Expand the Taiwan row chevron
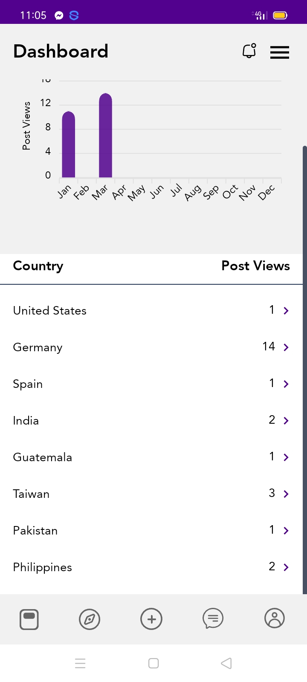The height and width of the screenshot is (682, 307). tap(286, 494)
